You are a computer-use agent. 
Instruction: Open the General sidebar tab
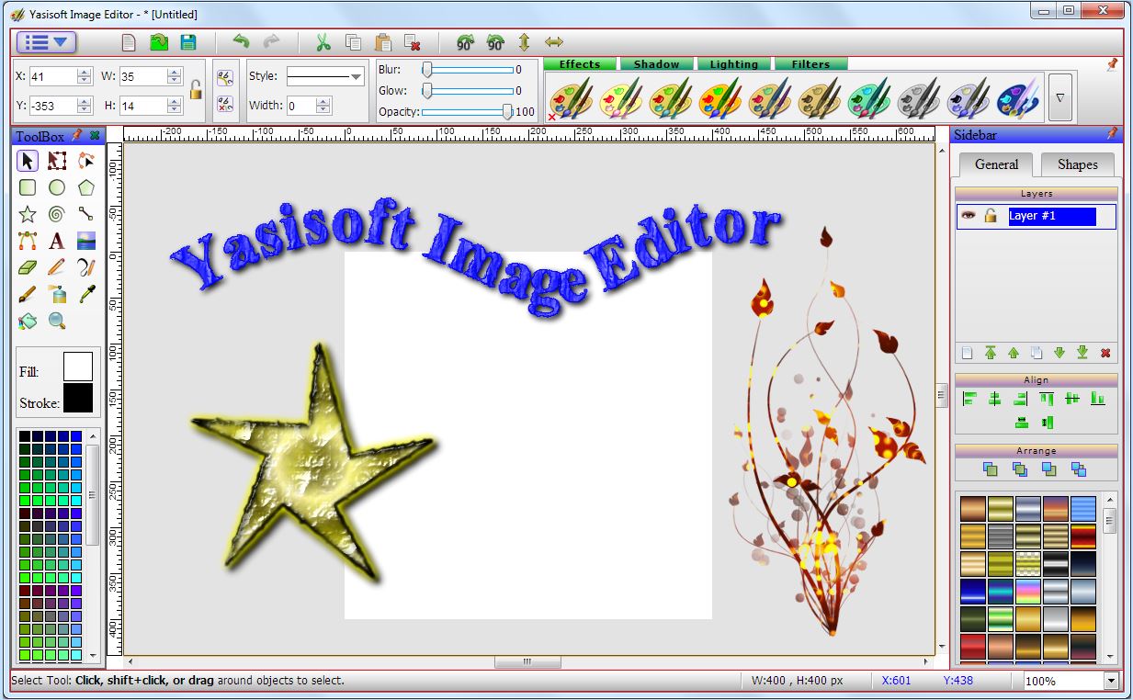tap(996, 164)
